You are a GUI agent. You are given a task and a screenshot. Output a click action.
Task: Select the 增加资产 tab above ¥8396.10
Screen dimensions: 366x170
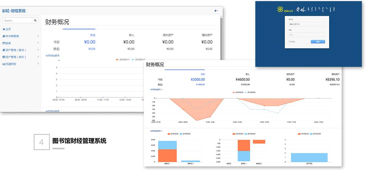tap(335, 74)
